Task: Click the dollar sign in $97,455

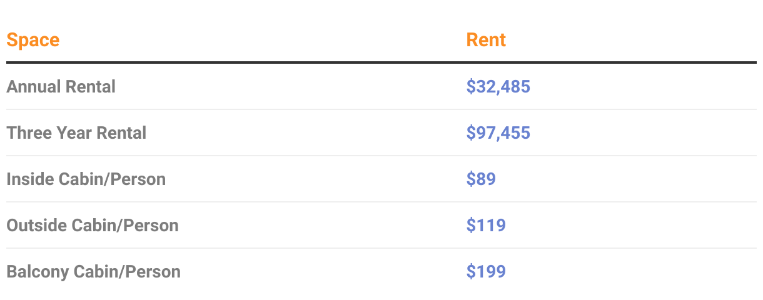Action: (471, 132)
